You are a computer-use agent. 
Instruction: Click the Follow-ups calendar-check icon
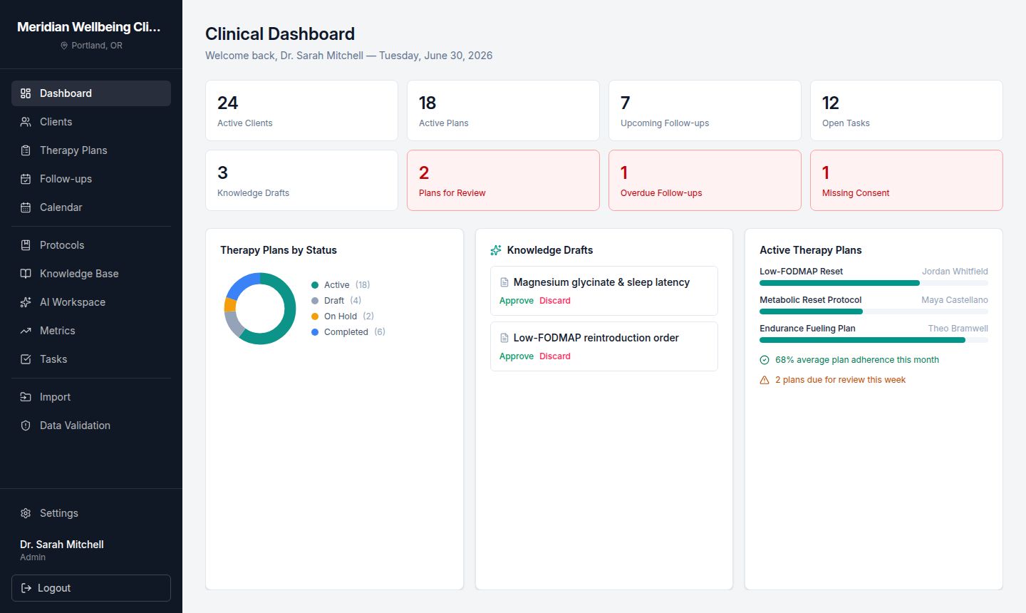26,179
